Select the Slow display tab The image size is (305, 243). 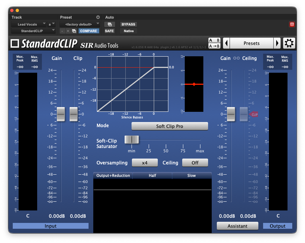(x=192, y=175)
